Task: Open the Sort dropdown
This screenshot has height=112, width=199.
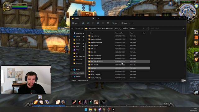Action: [115, 23]
